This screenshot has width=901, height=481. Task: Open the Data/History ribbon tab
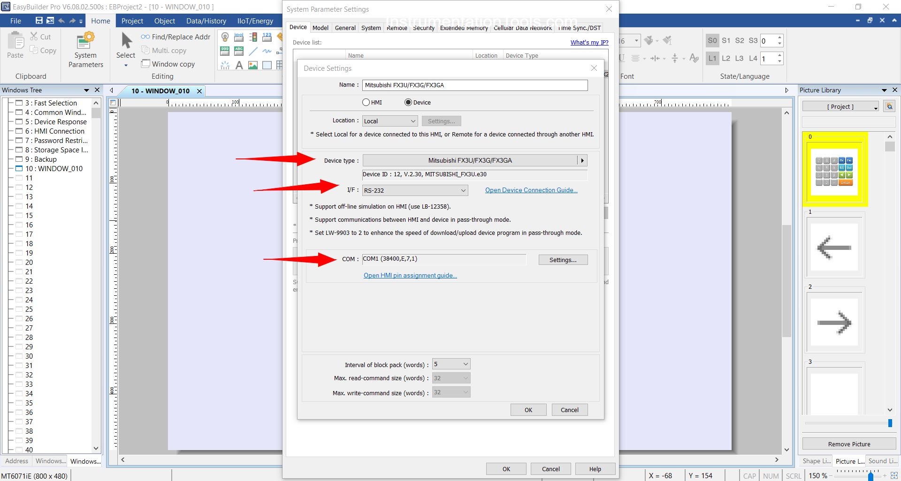tap(206, 21)
